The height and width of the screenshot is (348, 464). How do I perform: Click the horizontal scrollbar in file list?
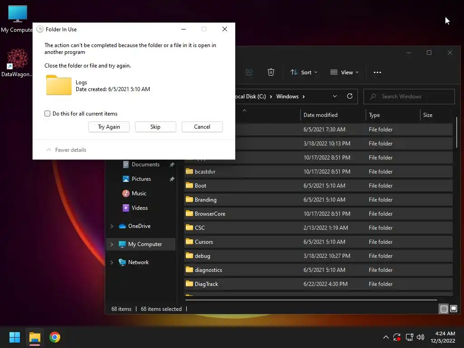311,300
